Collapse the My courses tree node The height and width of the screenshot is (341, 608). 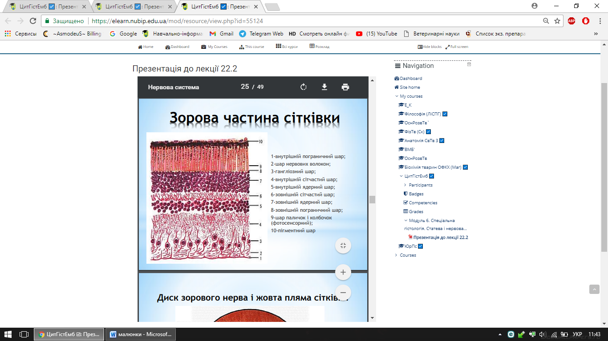pyautogui.click(x=397, y=96)
